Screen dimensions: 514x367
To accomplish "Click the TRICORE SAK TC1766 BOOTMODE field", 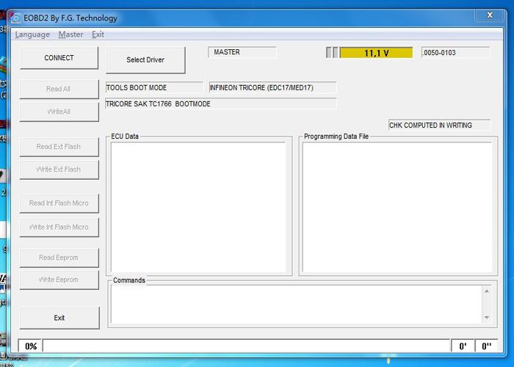I will coord(221,104).
